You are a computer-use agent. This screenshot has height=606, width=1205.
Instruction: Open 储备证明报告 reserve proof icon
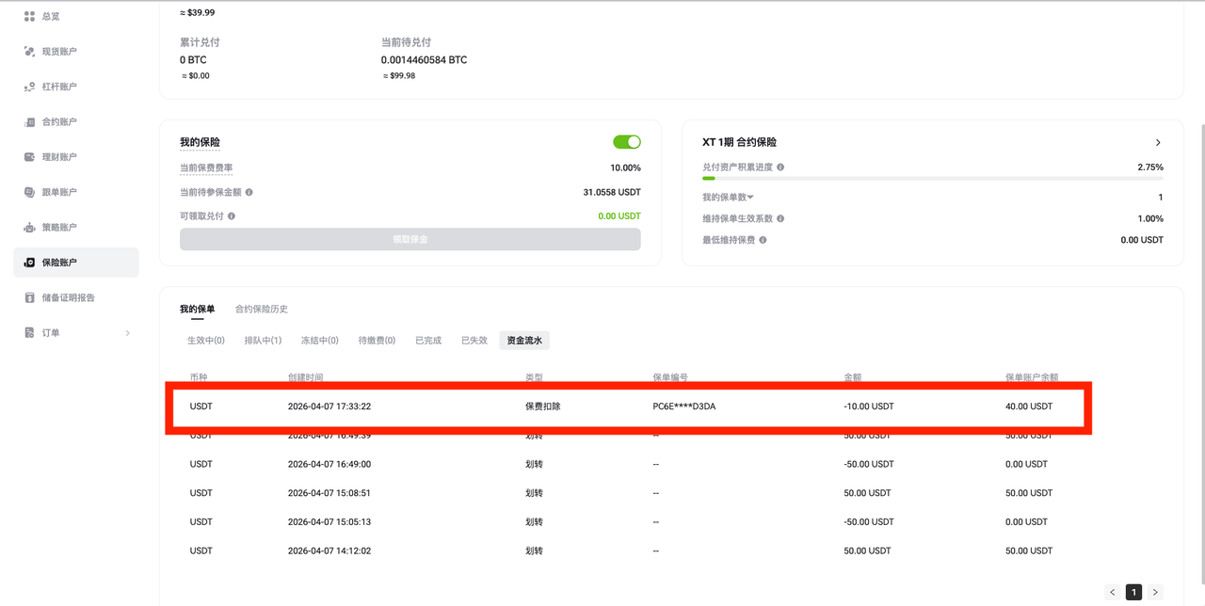29,297
